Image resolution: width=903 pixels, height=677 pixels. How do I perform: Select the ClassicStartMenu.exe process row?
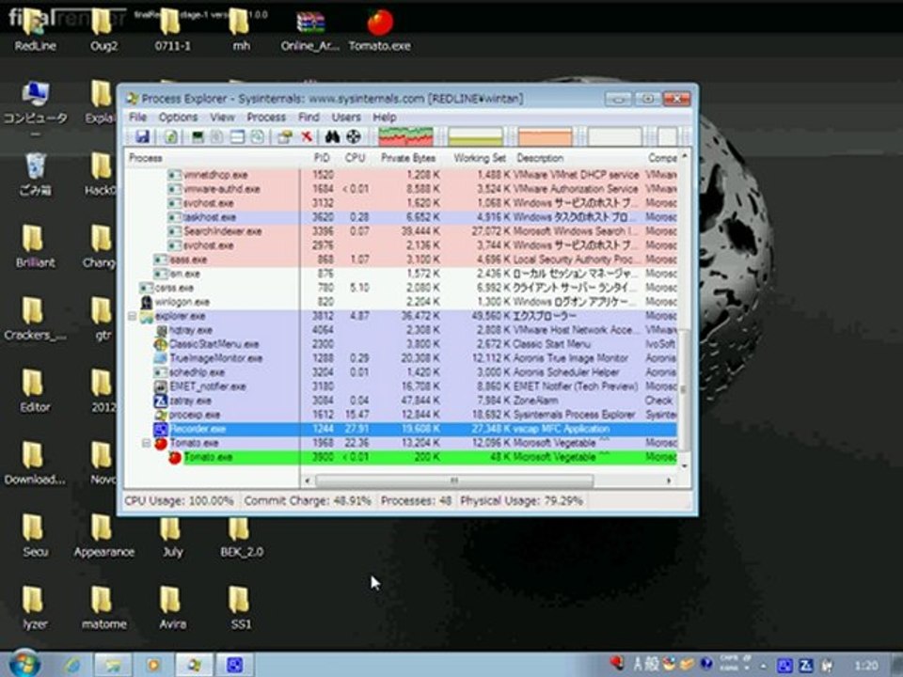pyautogui.click(x=401, y=344)
